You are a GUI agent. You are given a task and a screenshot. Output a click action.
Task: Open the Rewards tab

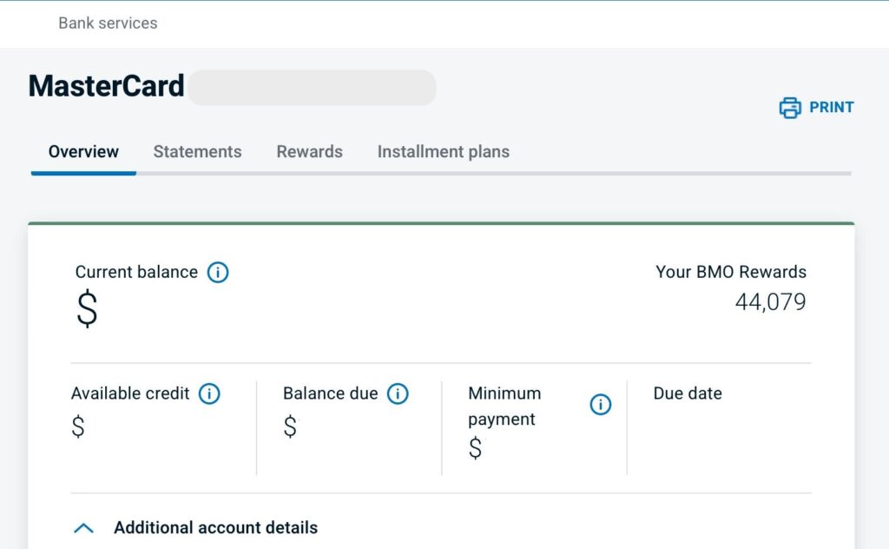pos(309,152)
